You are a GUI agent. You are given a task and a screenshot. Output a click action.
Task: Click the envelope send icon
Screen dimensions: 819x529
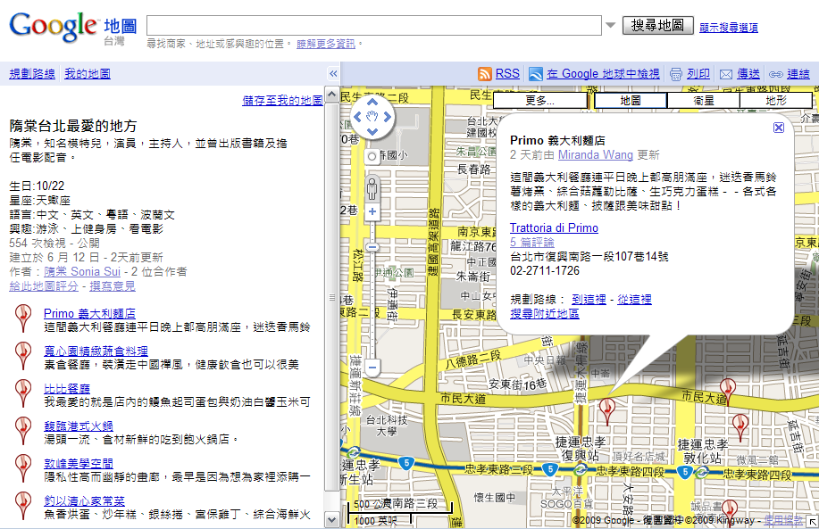(x=726, y=74)
